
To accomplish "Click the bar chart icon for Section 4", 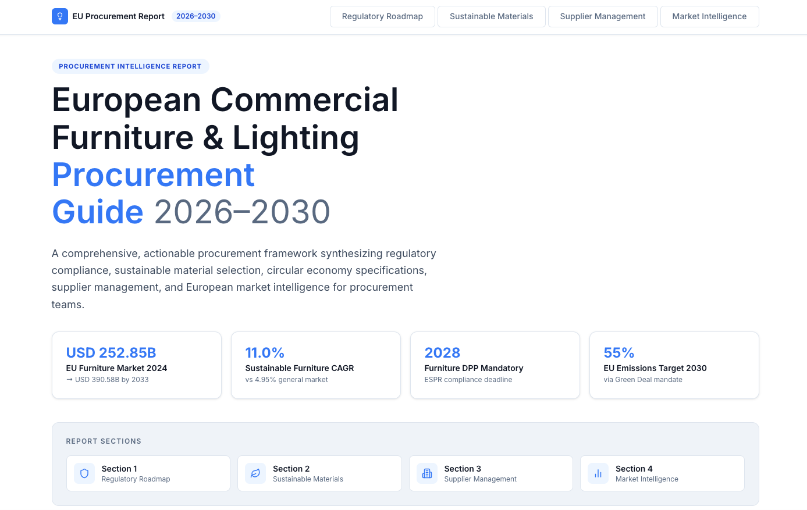I will (x=598, y=473).
